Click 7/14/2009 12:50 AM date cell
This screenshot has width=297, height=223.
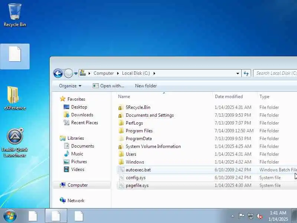click(x=234, y=131)
